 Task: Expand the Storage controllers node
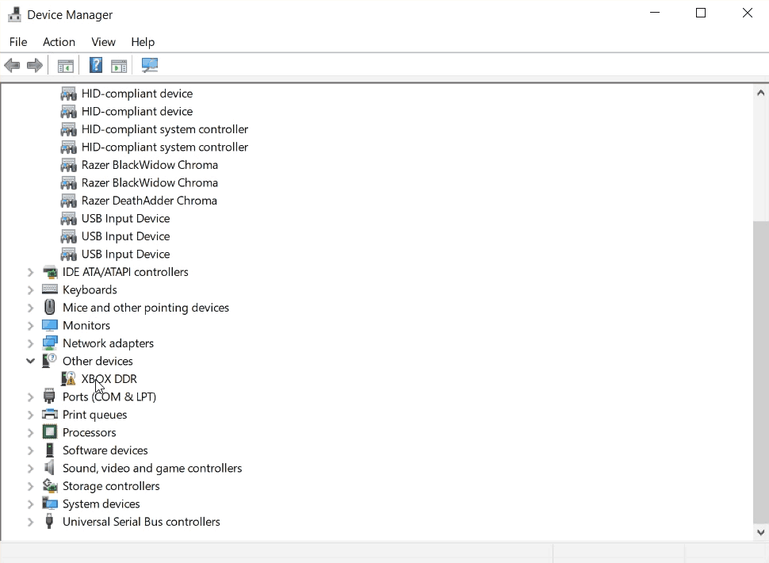[30, 486]
